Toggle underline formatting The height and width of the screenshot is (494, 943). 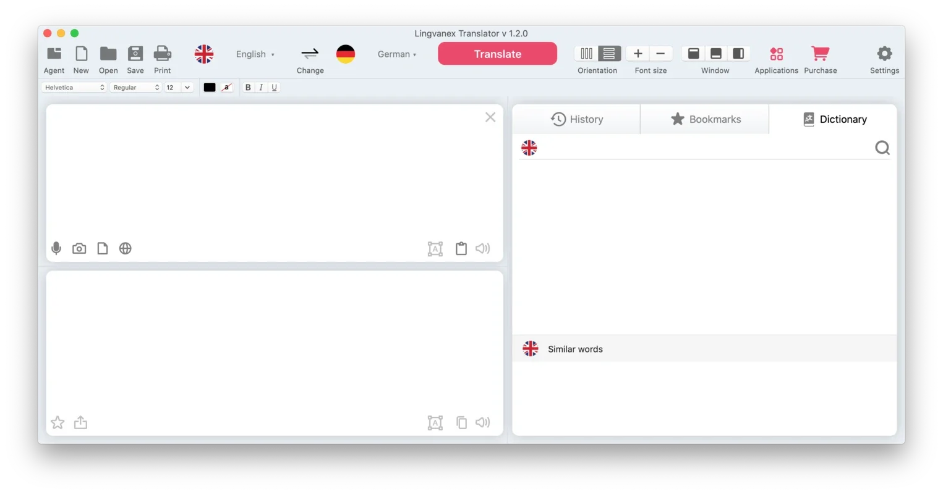[274, 88]
